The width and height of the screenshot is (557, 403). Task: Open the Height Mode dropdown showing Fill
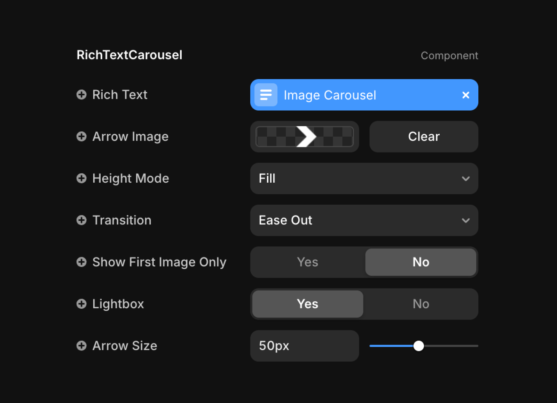coord(364,179)
